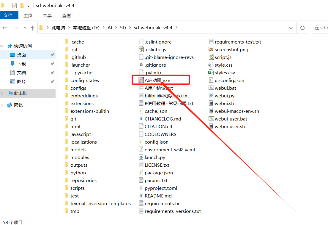Select the cache.json file icon
Screen dimensions: 328x225
[141, 111]
